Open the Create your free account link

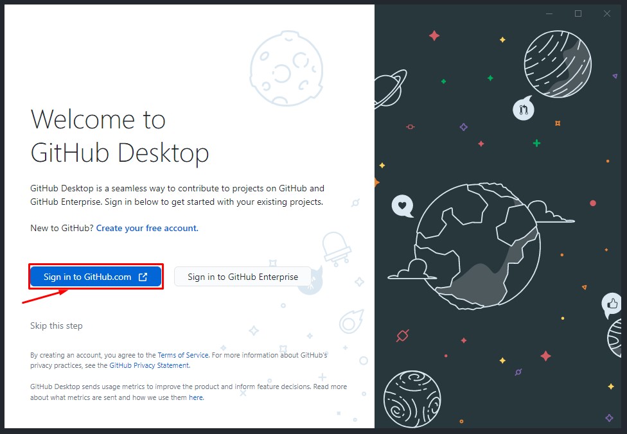147,228
